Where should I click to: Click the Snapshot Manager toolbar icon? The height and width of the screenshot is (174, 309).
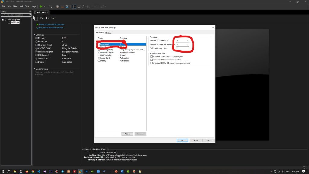tap(68, 6)
